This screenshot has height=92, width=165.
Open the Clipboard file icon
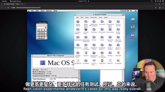coord(102,61)
